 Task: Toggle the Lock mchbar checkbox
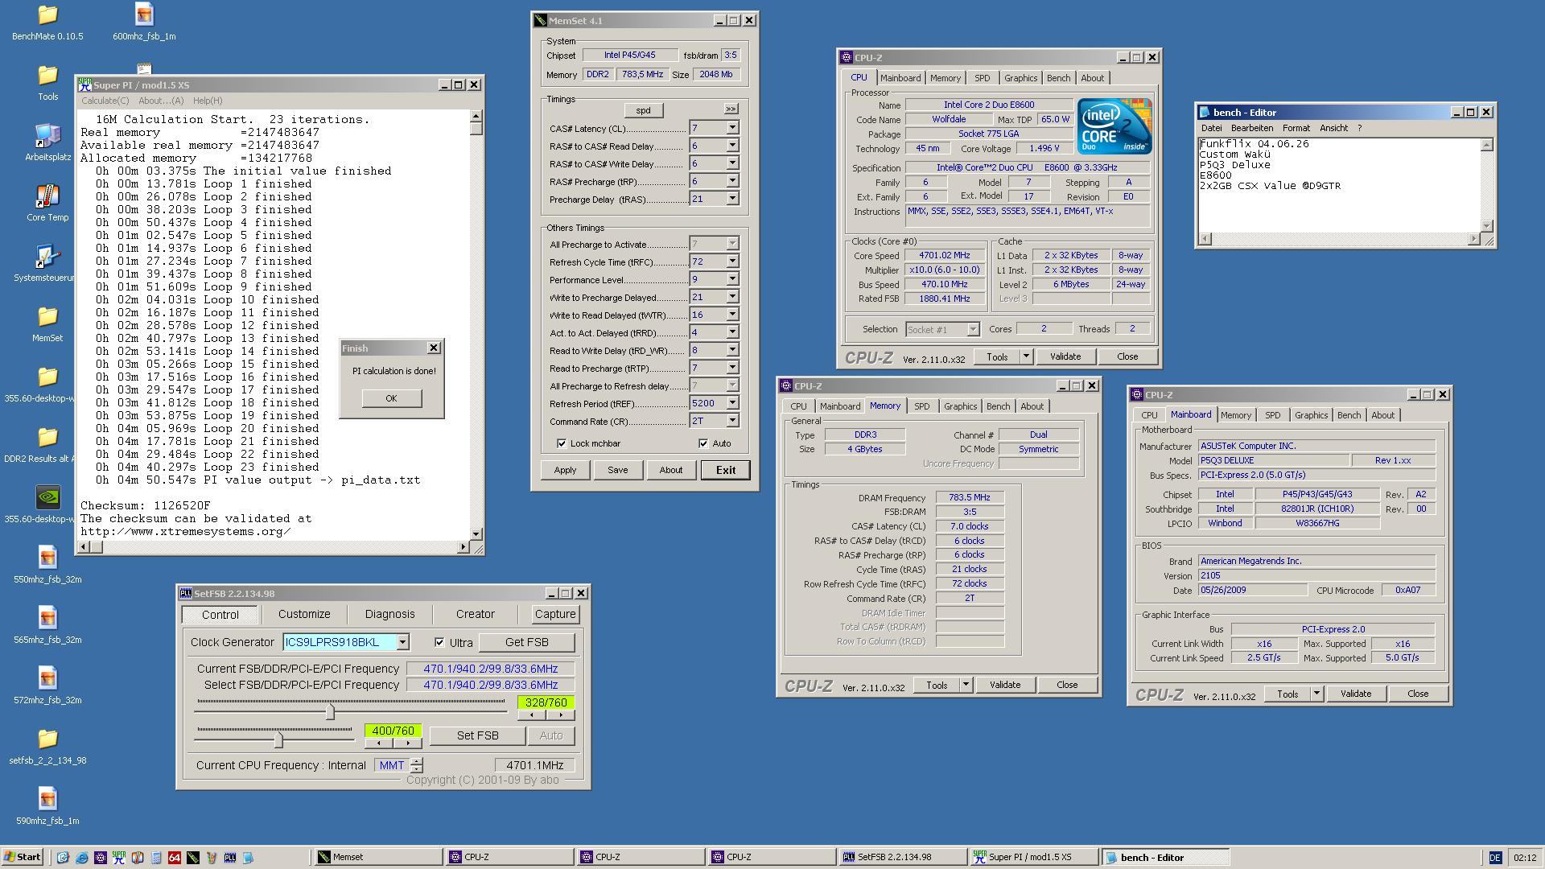coord(562,443)
